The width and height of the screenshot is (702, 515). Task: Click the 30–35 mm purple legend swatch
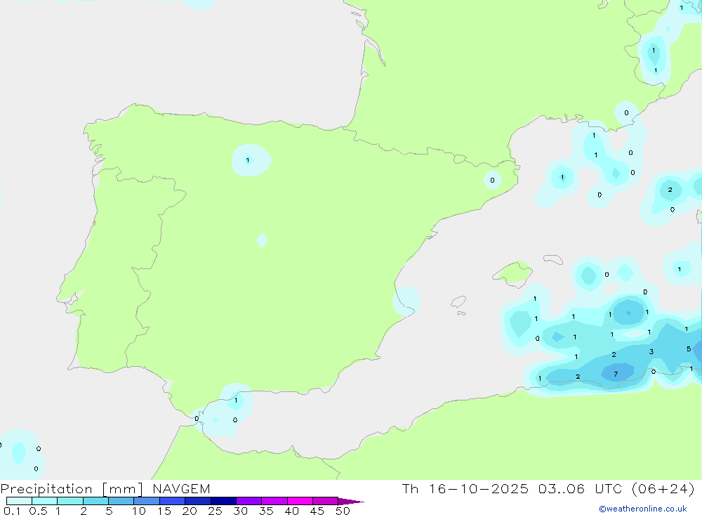point(249,501)
